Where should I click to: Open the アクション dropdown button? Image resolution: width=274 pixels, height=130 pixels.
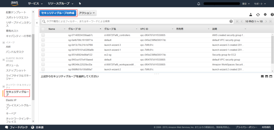coord(87,13)
